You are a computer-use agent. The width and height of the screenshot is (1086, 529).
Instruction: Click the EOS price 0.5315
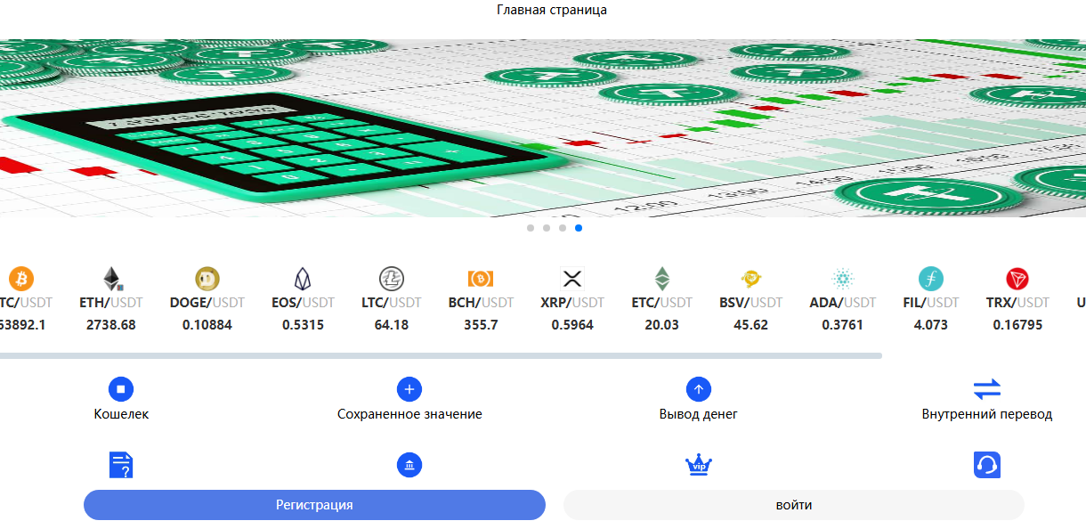click(304, 325)
